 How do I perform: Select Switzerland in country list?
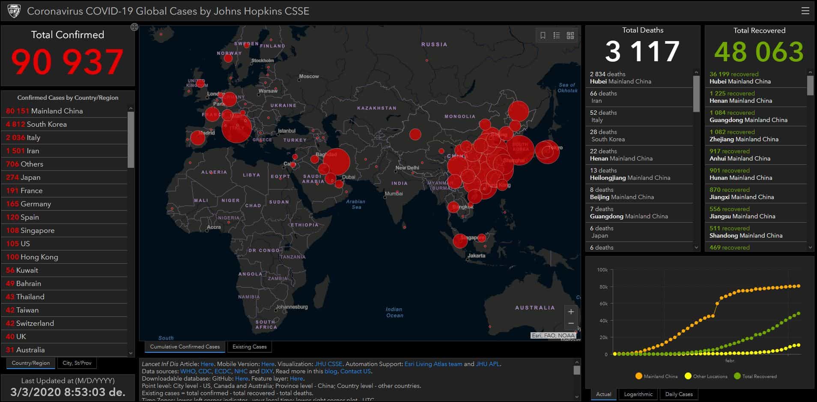64,323
